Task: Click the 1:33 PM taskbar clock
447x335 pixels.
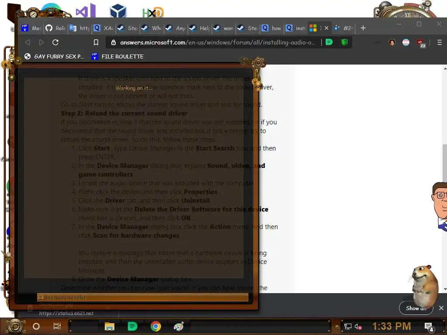Action: 392,326
